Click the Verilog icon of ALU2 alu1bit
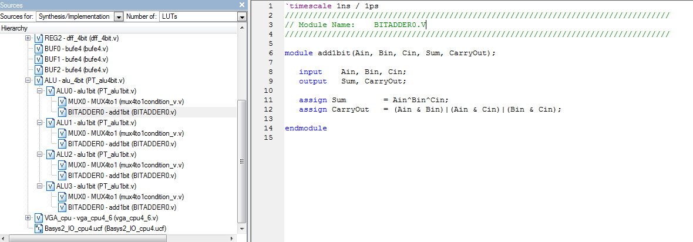Screen dimensions: 693x242 [51, 154]
